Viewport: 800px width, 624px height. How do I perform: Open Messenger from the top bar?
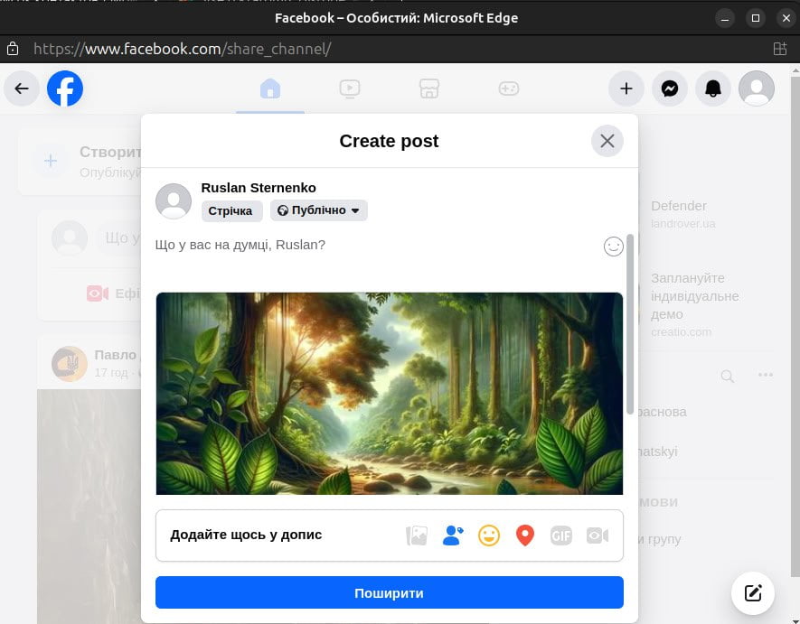670,88
